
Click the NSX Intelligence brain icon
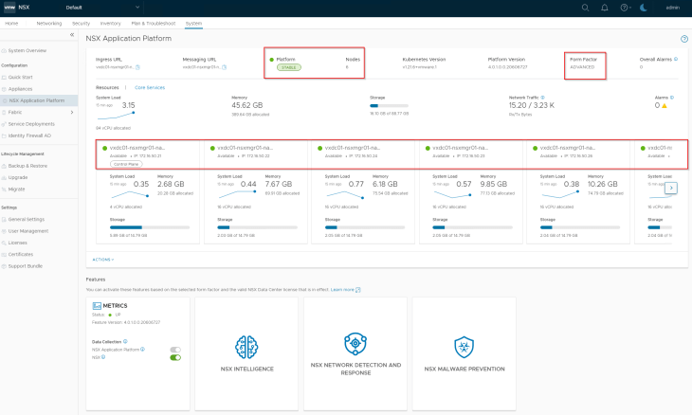(x=246, y=347)
